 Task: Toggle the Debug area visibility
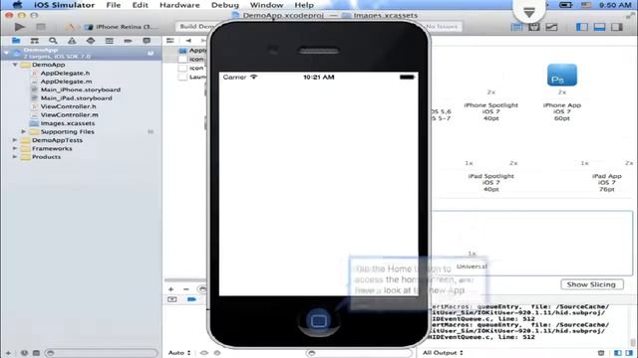click(599, 27)
